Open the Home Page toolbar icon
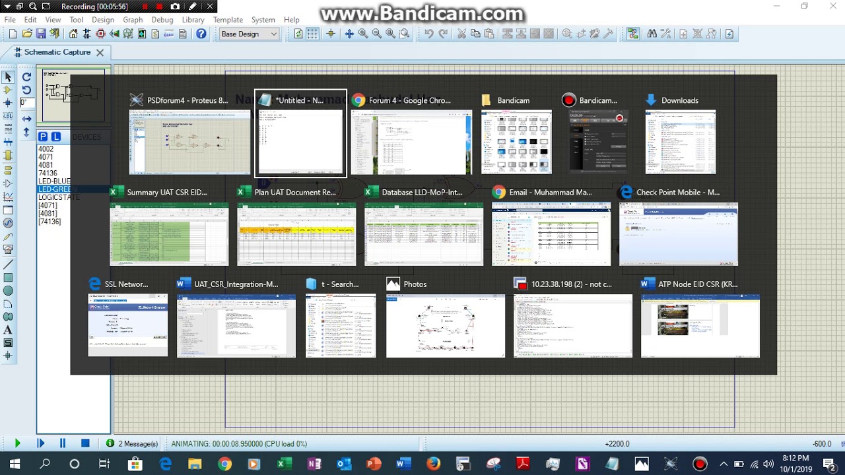 click(x=73, y=34)
